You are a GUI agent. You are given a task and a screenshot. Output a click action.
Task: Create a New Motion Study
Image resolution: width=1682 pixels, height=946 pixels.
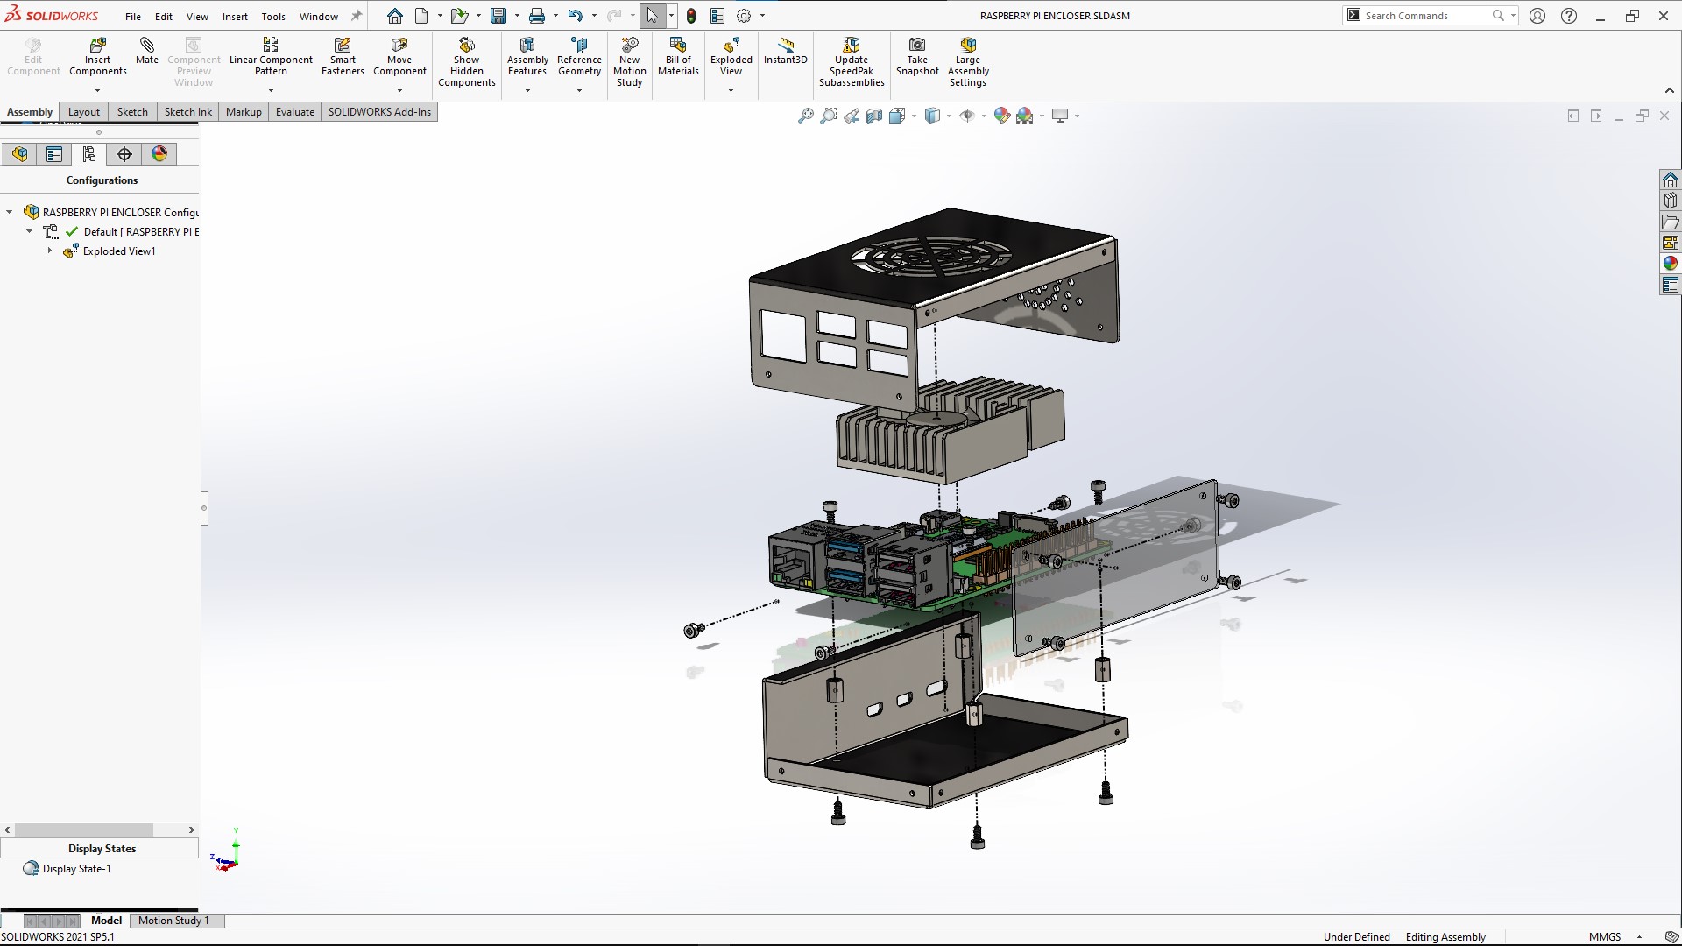tap(629, 62)
